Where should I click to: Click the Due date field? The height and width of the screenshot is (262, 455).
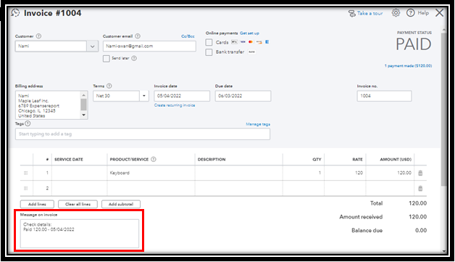(243, 96)
